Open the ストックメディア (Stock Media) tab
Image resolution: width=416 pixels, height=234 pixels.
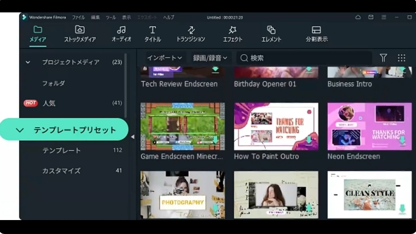80,34
